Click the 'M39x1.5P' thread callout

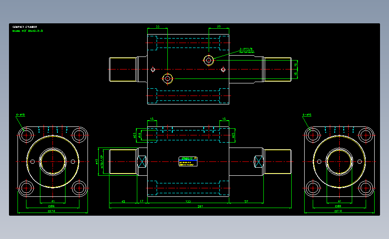click(x=102, y=161)
